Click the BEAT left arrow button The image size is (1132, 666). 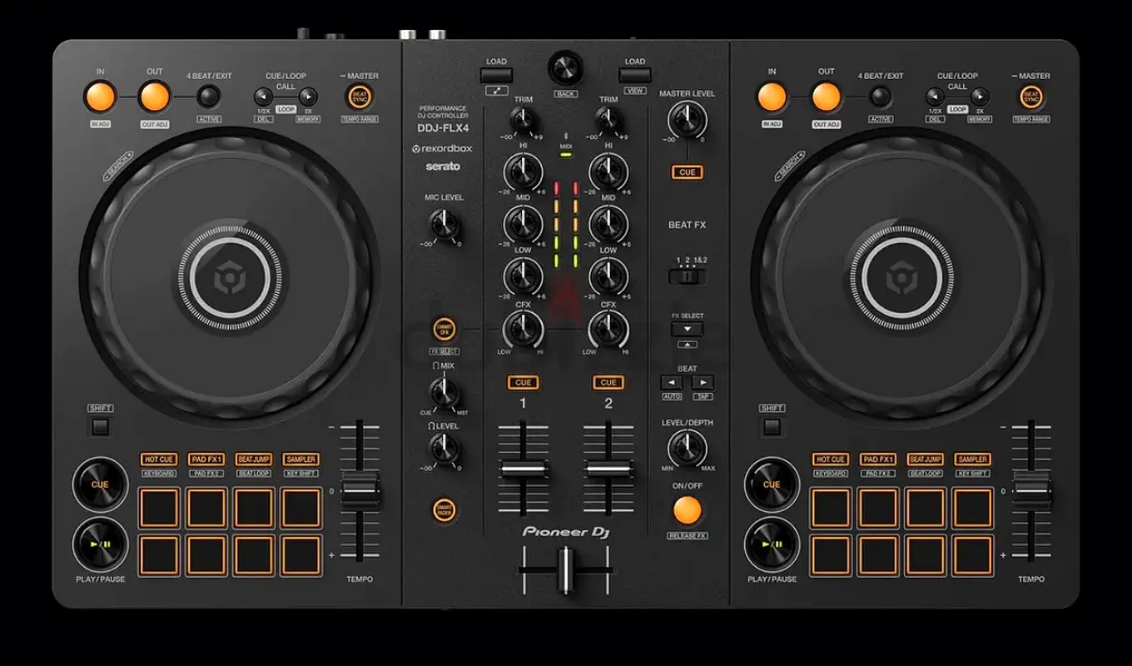click(x=673, y=383)
